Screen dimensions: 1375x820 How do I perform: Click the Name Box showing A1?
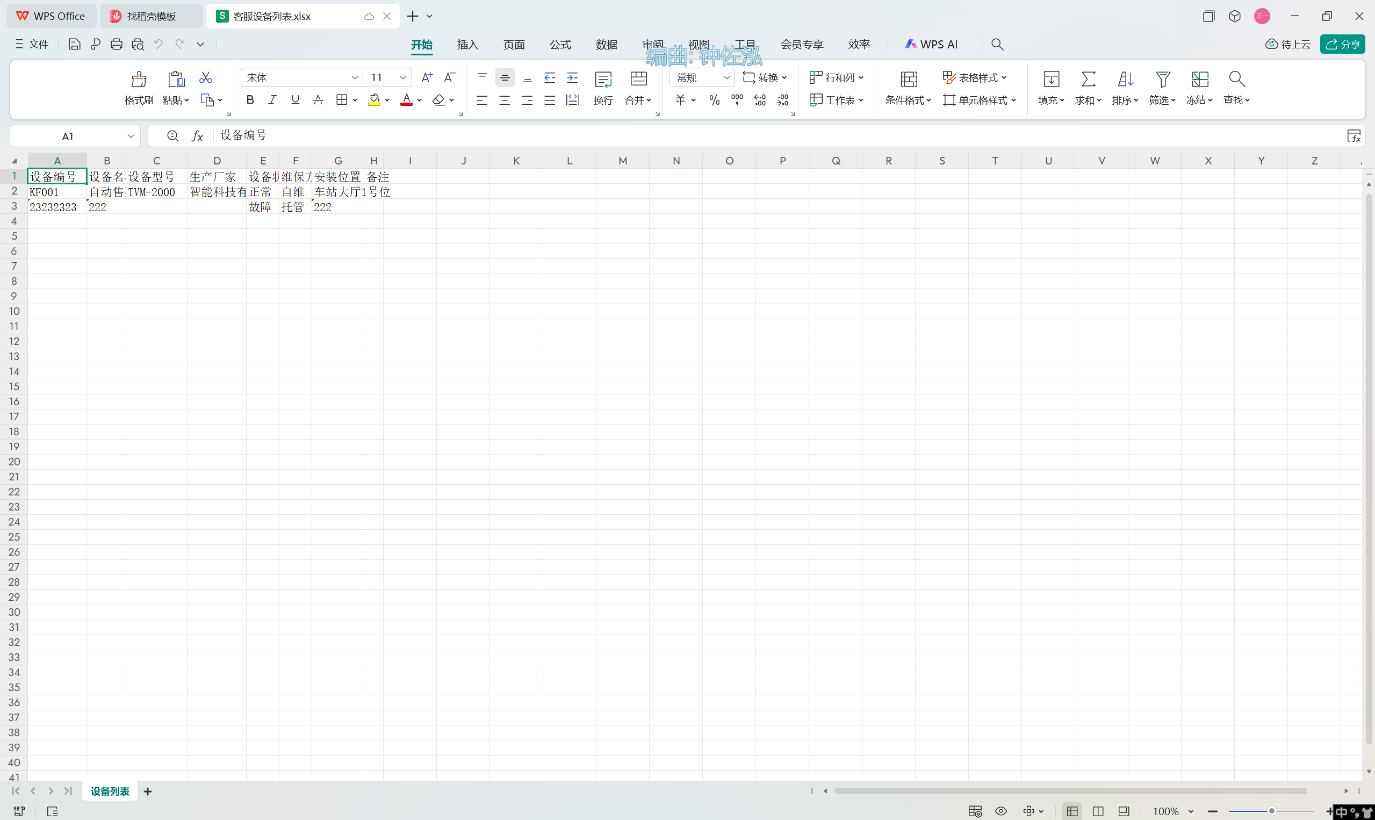tap(67, 136)
